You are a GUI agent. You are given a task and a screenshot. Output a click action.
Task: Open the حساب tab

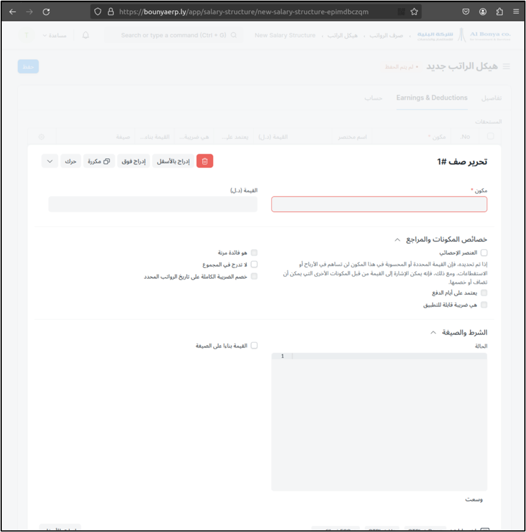(373, 98)
